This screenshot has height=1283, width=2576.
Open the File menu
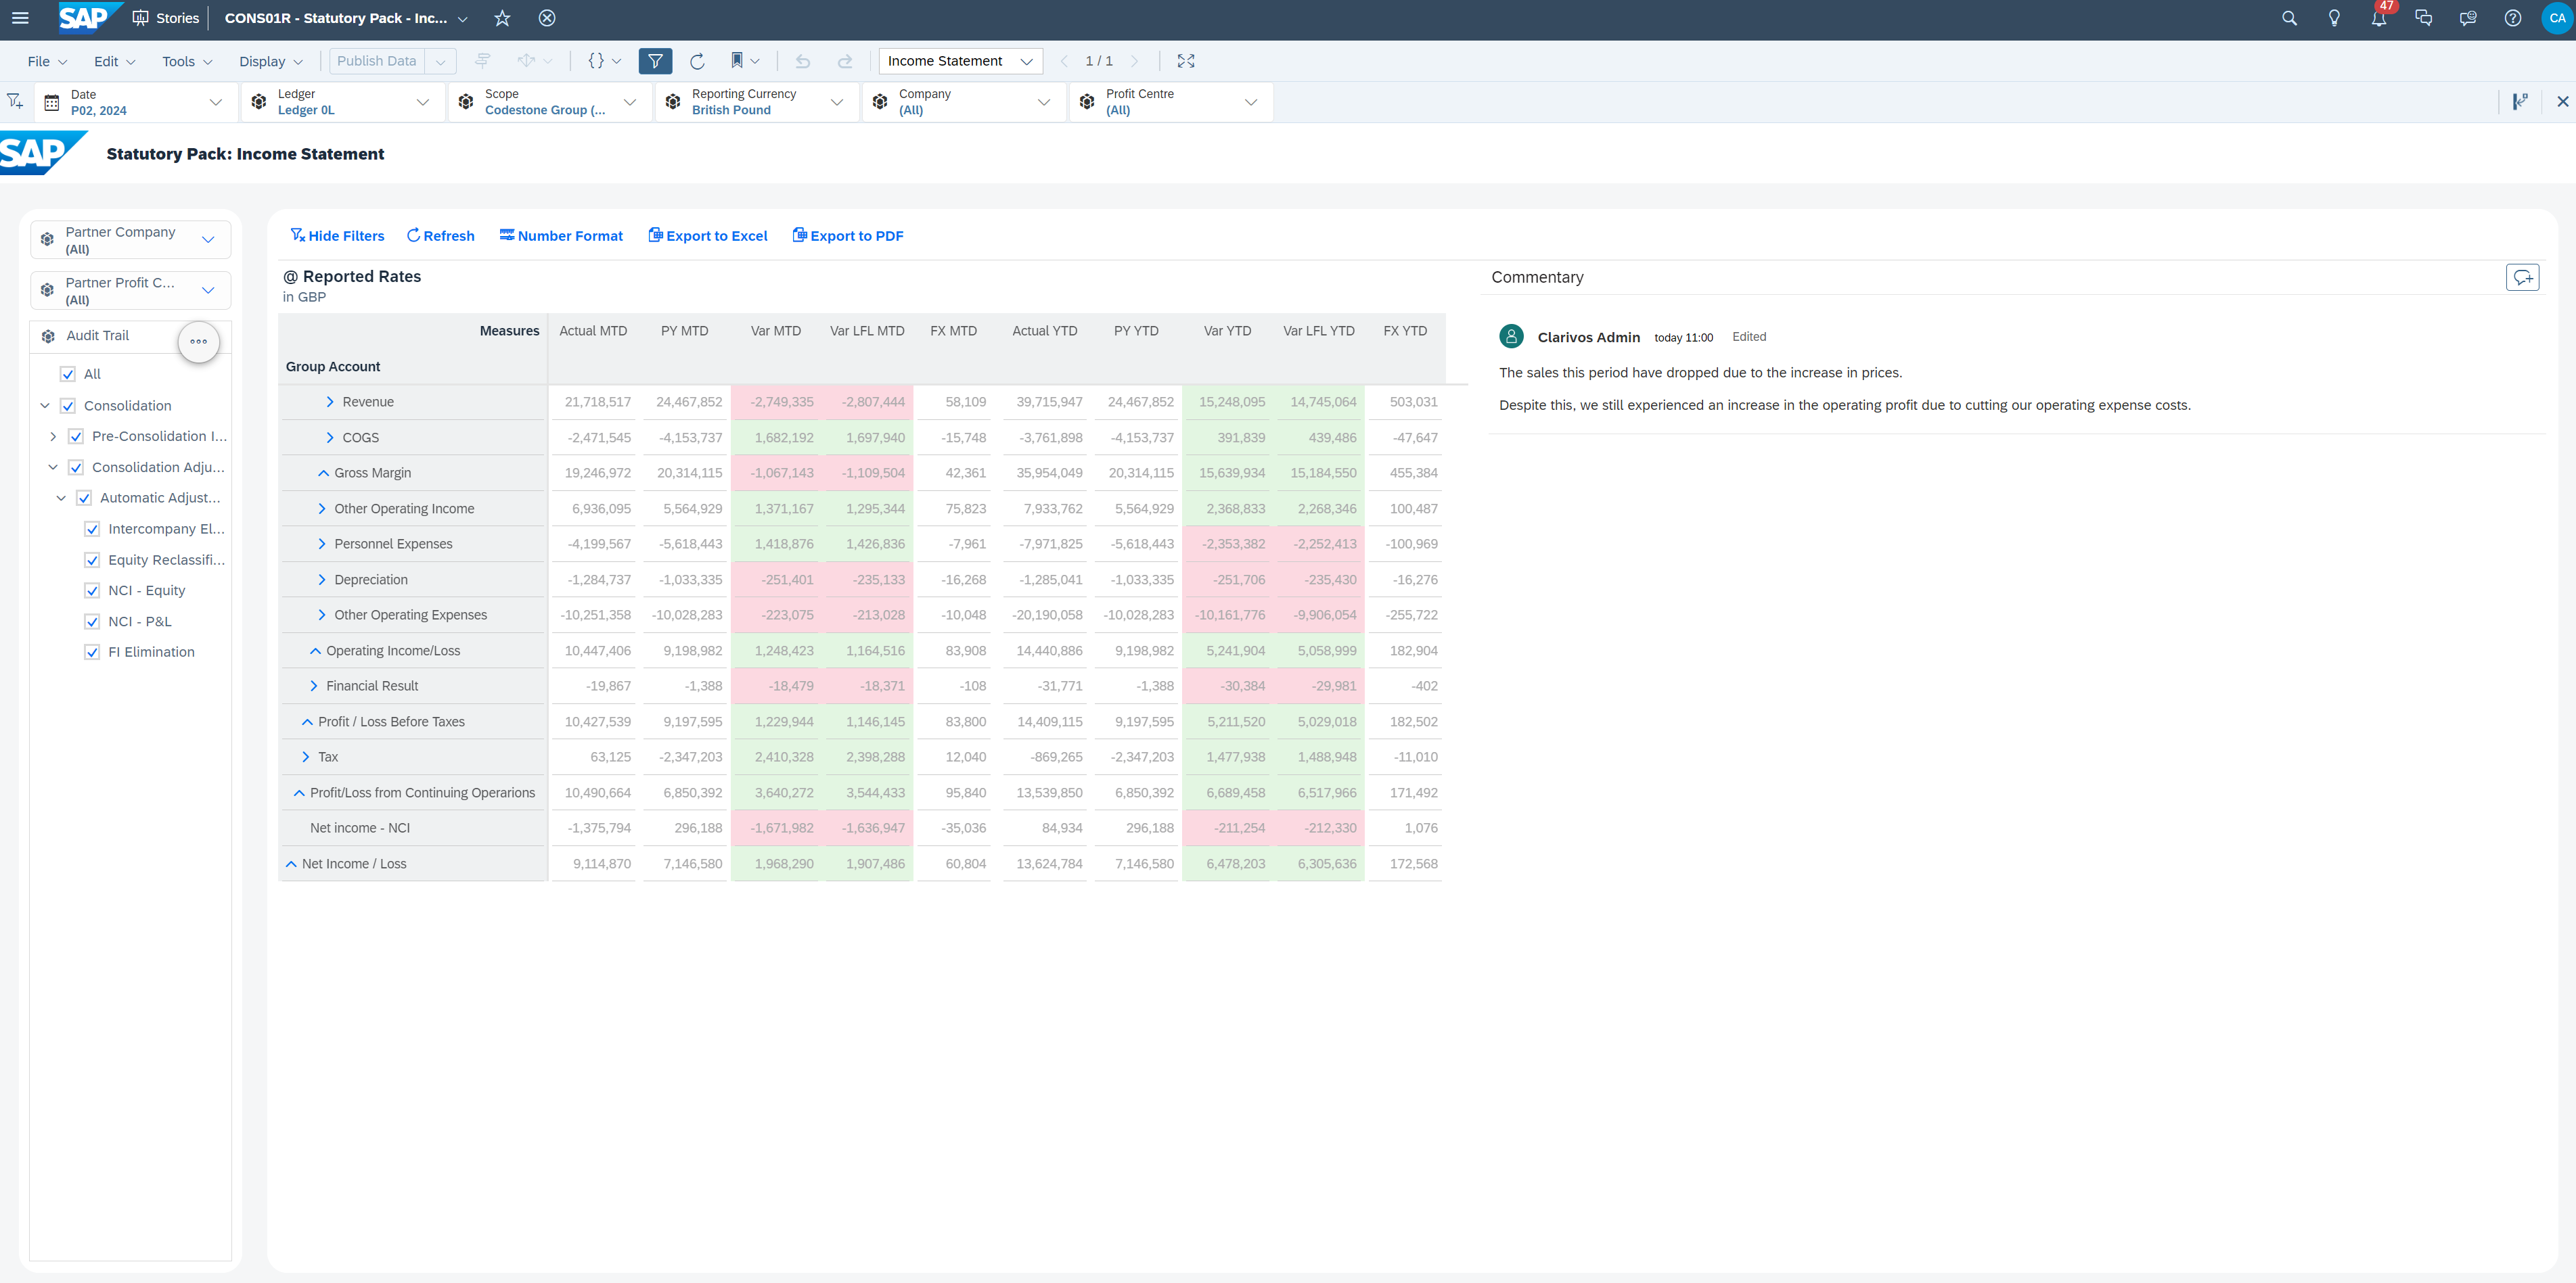coord(47,61)
